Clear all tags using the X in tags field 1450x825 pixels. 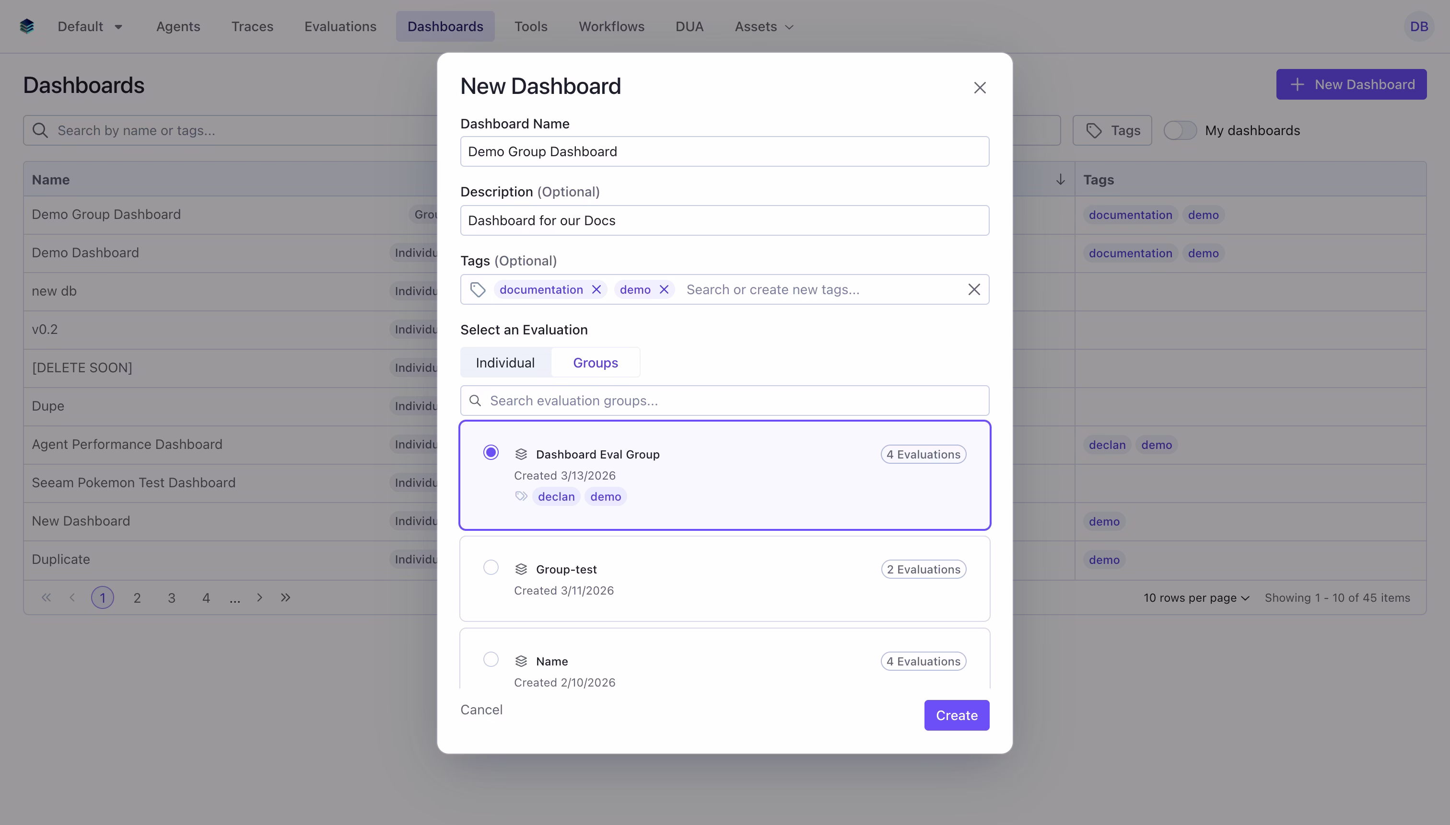(974, 289)
